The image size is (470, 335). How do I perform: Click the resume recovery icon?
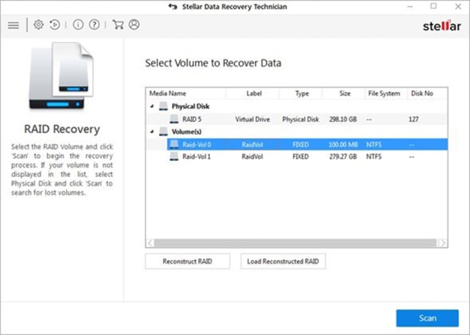[x=55, y=25]
